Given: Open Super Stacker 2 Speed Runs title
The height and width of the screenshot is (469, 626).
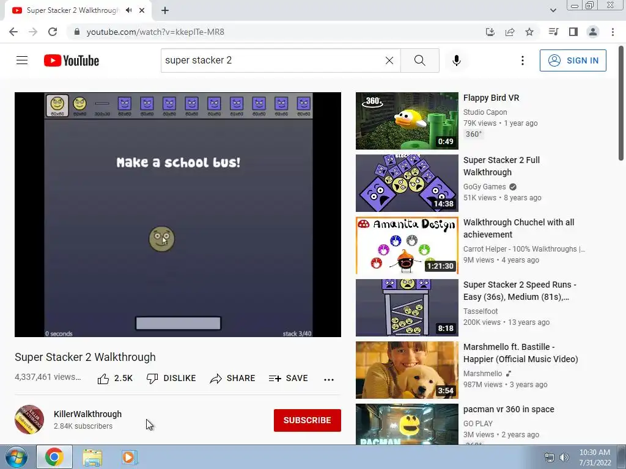Looking at the screenshot, I should [x=520, y=290].
